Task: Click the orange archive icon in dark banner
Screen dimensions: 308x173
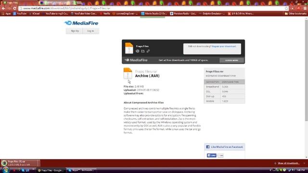Action: coord(129,48)
